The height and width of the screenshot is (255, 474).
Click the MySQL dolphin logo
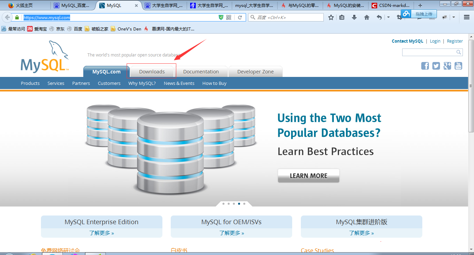tap(45, 56)
